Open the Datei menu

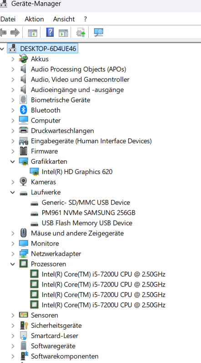[x=8, y=19]
